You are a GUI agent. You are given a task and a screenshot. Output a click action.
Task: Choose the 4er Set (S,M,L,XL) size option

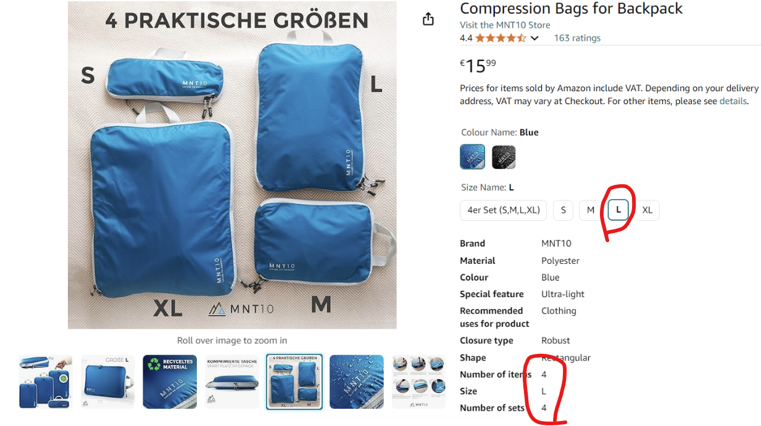pyautogui.click(x=504, y=210)
